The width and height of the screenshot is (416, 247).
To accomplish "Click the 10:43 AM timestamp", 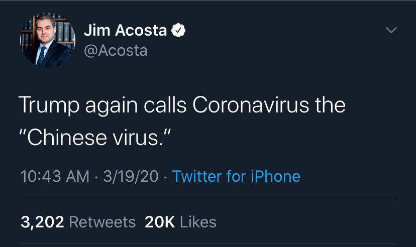I will pos(55,176).
